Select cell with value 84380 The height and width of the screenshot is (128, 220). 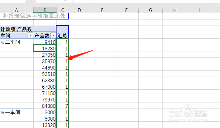point(45,106)
